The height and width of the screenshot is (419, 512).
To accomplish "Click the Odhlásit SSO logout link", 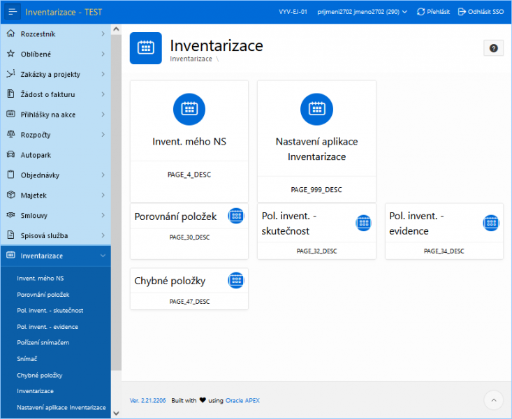I will click(x=482, y=12).
